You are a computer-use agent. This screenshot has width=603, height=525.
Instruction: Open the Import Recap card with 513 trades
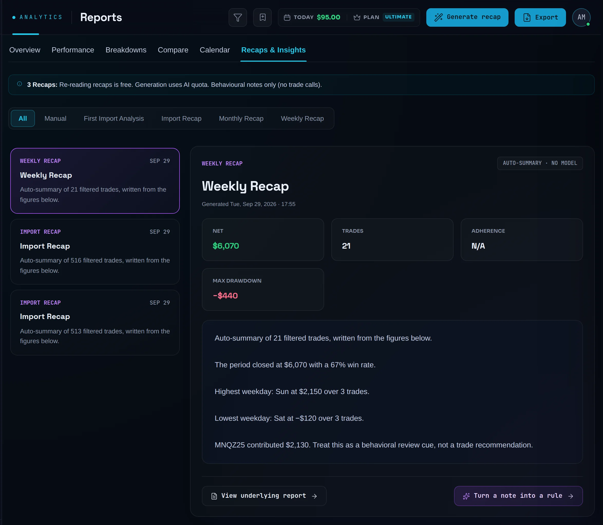click(x=95, y=323)
